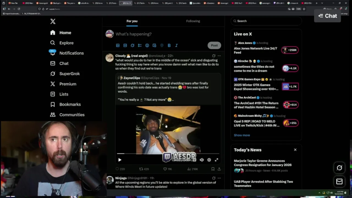This screenshot has height=198, width=352.
Task: Share the Cloudy tweet
Action: (219, 169)
